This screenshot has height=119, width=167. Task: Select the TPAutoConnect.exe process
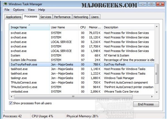pos(82,82)
